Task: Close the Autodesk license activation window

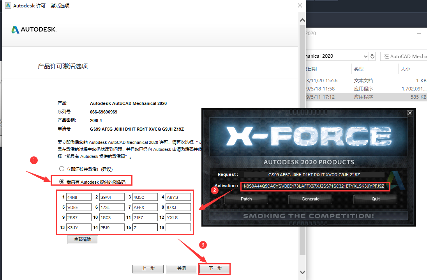Action: 300,5
